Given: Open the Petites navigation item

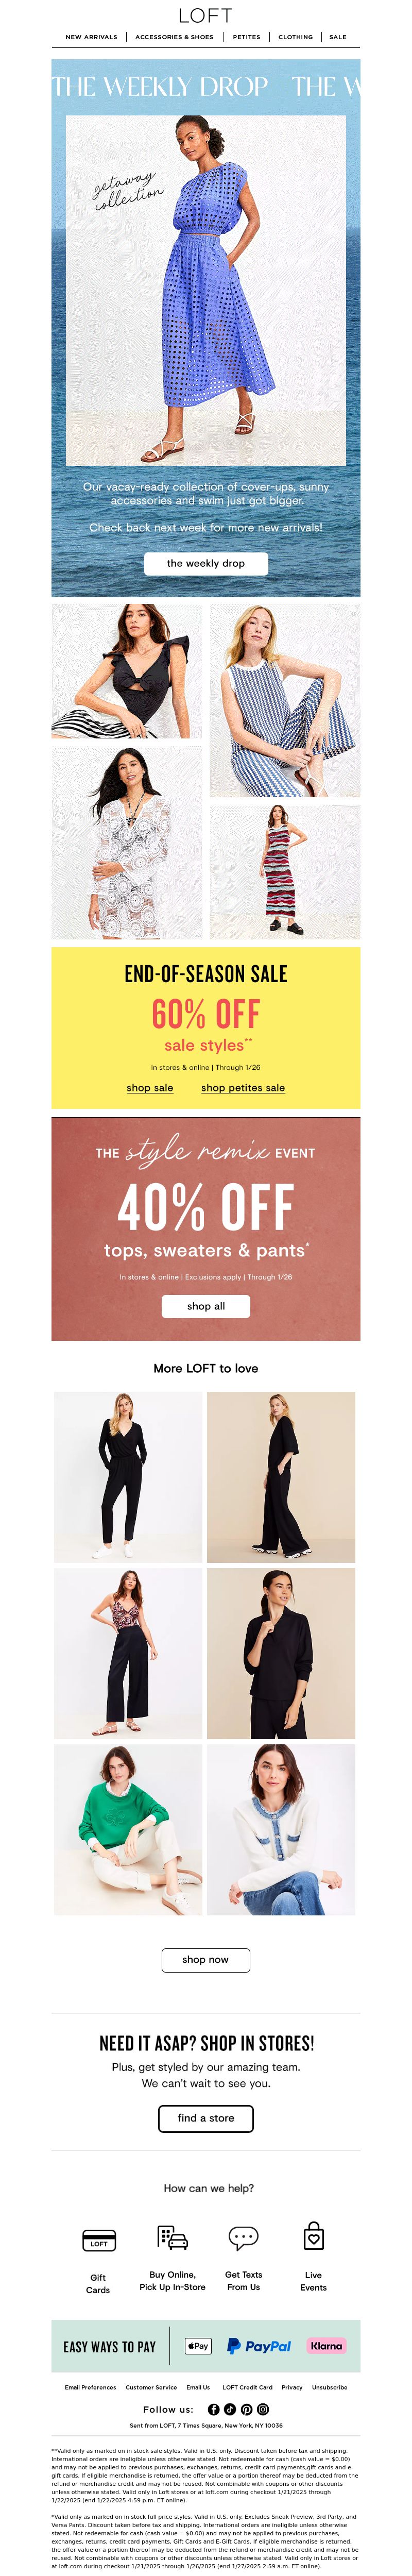Looking at the screenshot, I should [x=246, y=37].
